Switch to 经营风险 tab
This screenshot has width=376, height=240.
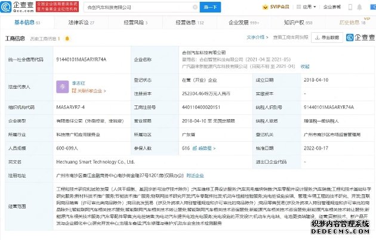coord(135,23)
